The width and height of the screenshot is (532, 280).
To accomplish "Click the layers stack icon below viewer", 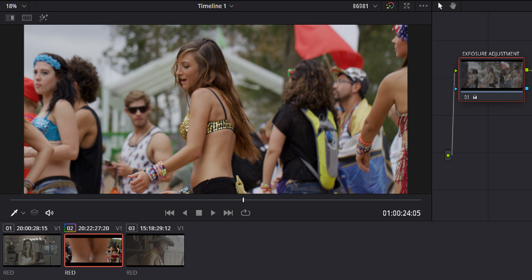I will 34,212.
